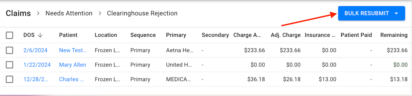Open the Bulk Resubmit dropdown caret
Viewport: 412px width, 96px height.
396,13
